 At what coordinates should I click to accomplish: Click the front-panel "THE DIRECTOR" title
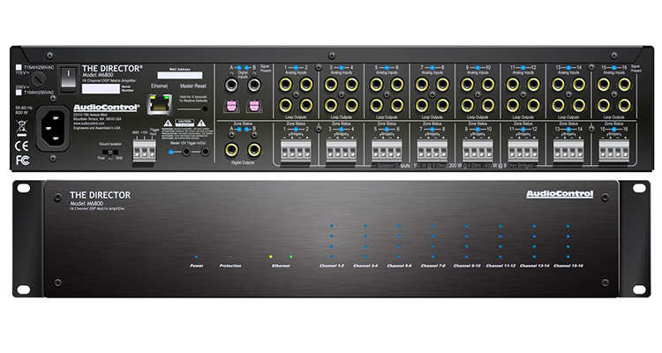[x=100, y=195]
